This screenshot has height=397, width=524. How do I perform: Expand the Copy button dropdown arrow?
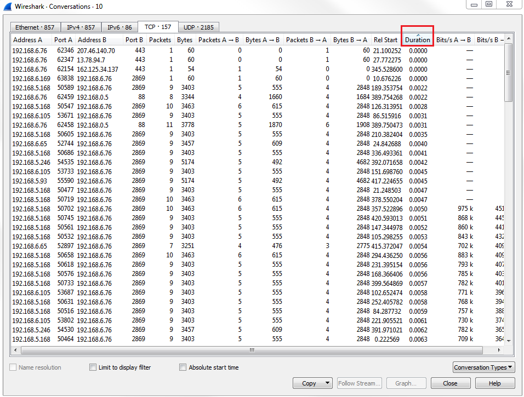[328, 383]
